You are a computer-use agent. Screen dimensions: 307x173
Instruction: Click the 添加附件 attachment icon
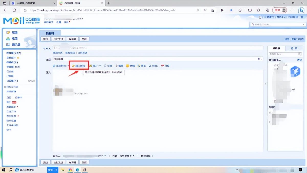click(x=54, y=66)
